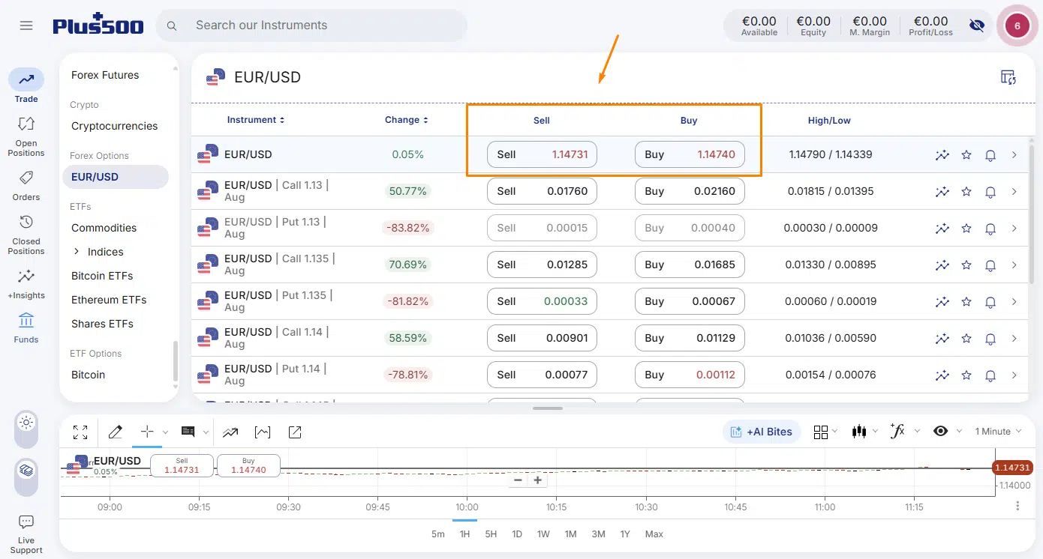Select Cryptocurrencies in the category list
This screenshot has height=559, width=1043.
click(114, 126)
